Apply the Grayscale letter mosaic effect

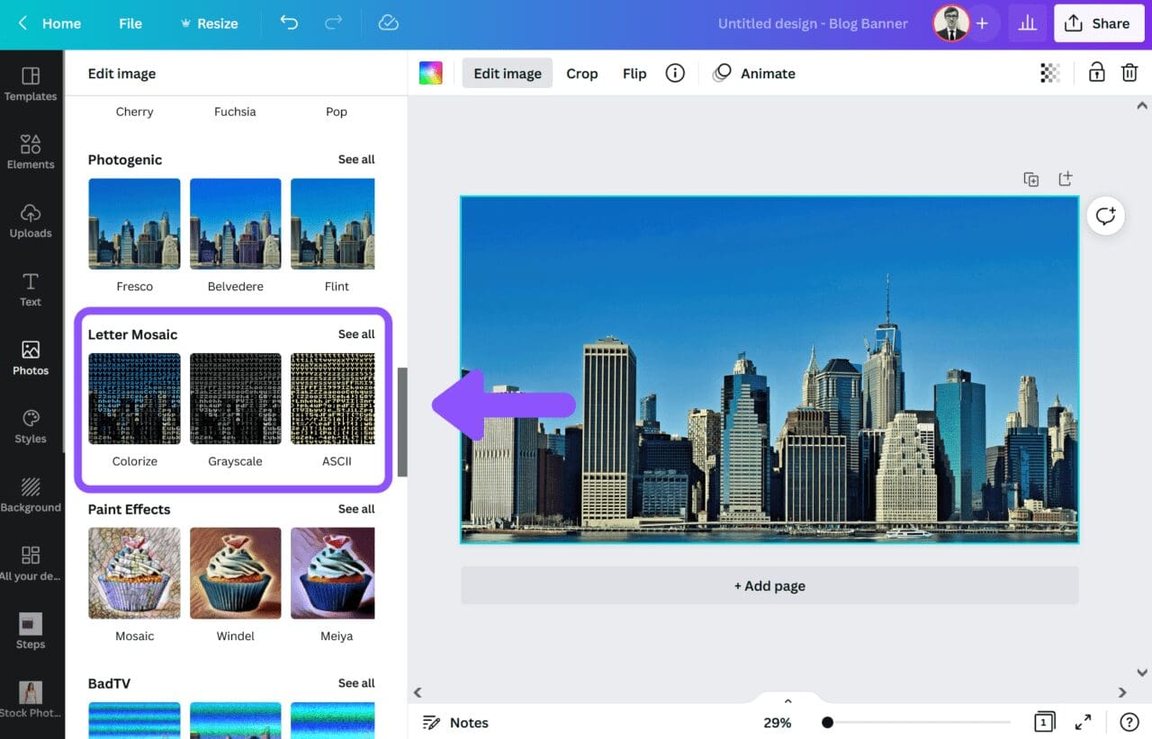(x=235, y=398)
